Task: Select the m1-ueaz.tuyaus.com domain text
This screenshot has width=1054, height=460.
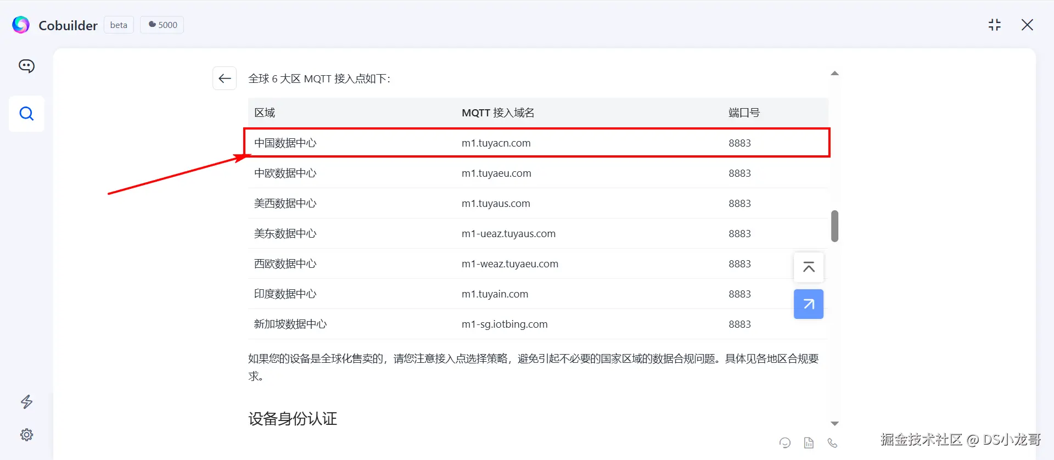Action: point(508,233)
